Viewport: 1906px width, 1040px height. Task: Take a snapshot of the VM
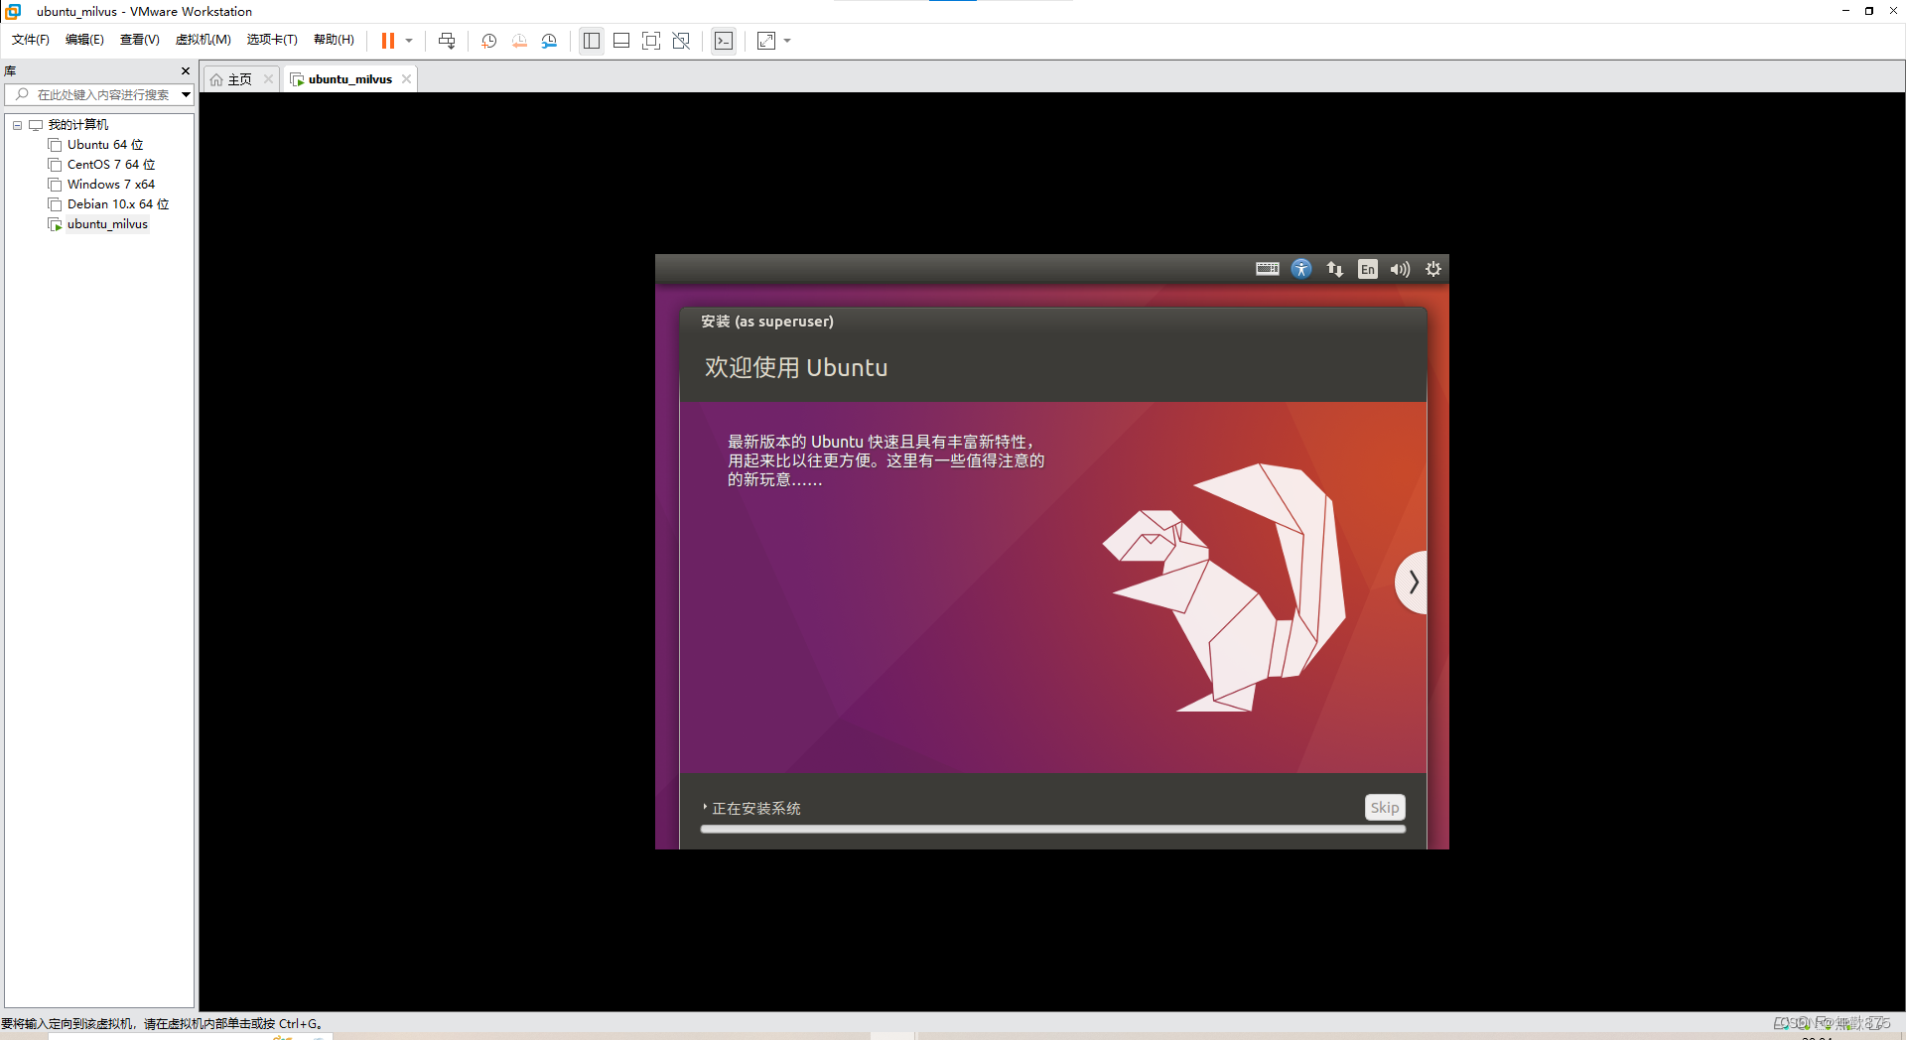click(489, 41)
